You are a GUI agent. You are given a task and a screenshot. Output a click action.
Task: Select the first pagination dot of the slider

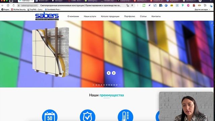pos(96,85)
